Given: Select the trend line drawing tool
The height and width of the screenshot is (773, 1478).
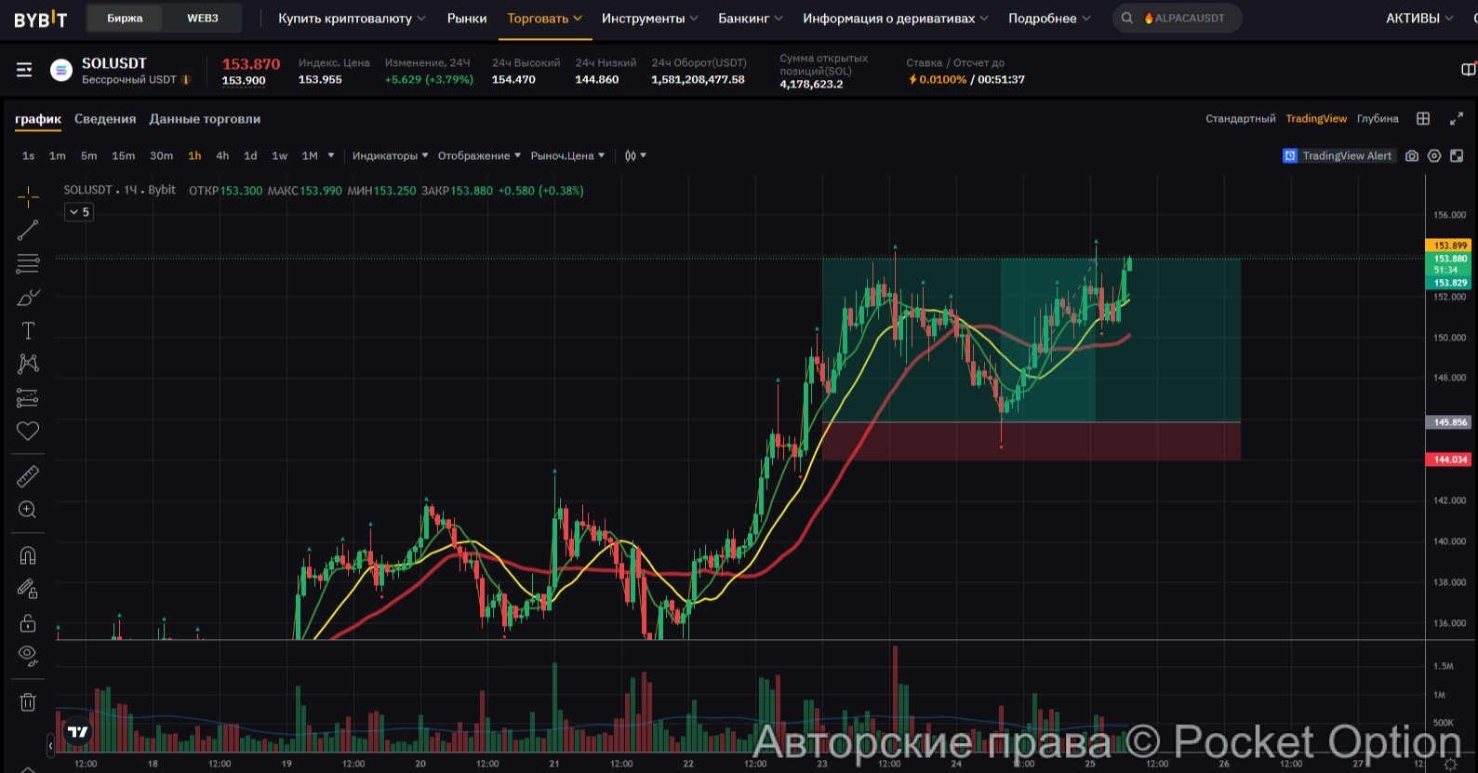Looking at the screenshot, I should (28, 230).
